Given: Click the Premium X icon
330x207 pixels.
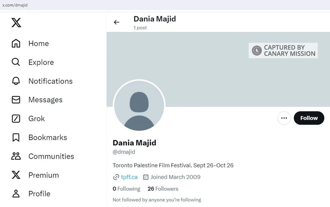Looking at the screenshot, I should [x=16, y=175].
